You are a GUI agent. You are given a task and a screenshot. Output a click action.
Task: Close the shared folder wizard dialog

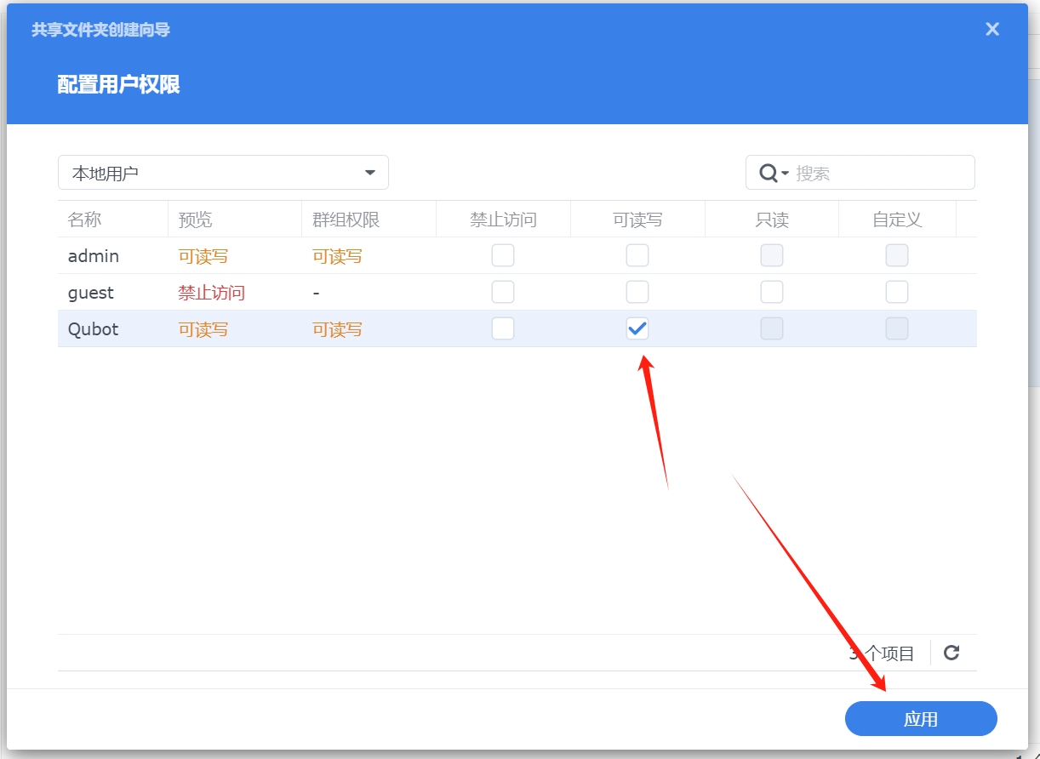992,29
